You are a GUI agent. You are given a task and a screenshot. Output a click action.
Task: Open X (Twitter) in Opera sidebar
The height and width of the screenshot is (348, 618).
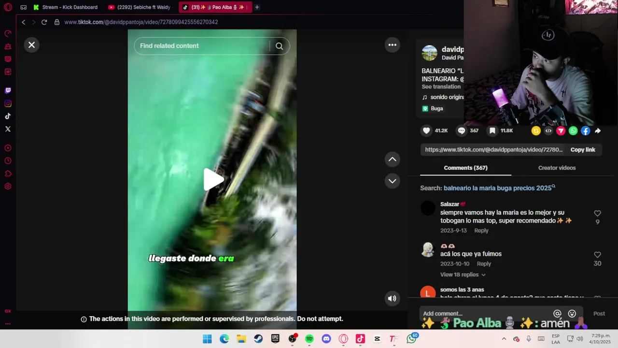point(8,129)
